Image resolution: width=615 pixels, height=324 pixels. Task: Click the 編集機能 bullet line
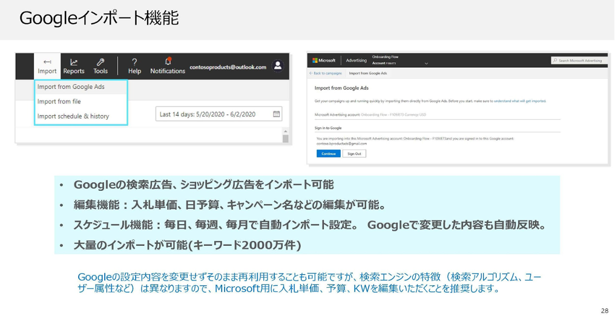click(230, 205)
